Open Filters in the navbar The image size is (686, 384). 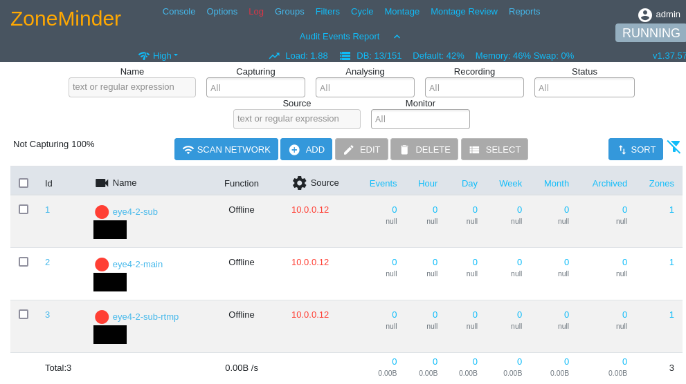327,12
